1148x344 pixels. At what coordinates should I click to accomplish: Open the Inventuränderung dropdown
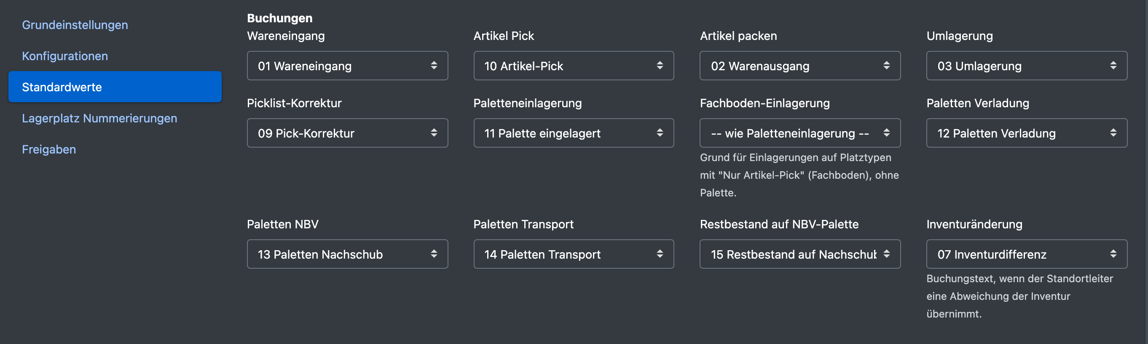coord(1027,254)
